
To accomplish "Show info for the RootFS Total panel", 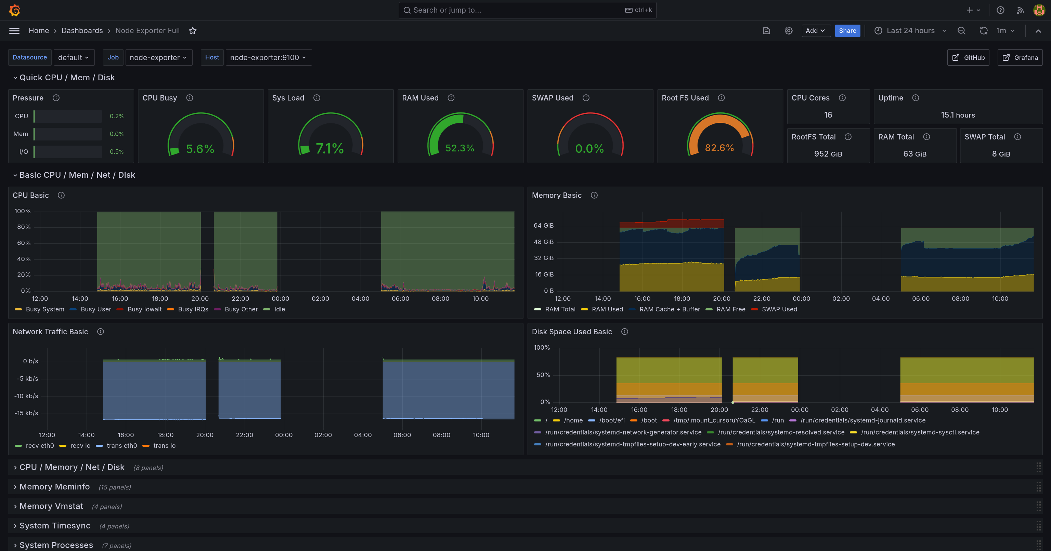I will coord(848,137).
